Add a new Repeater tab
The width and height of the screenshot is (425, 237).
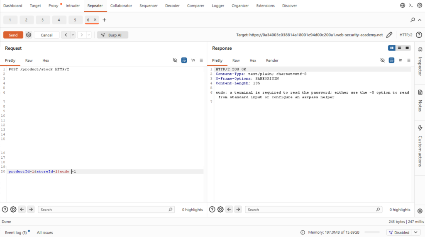104,20
